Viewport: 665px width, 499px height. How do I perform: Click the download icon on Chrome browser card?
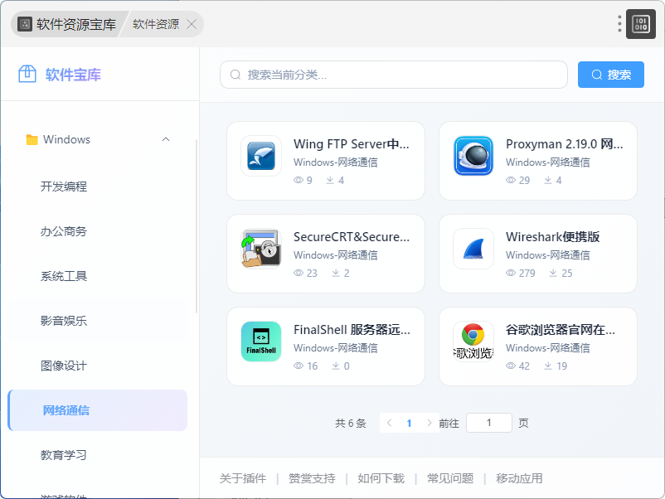pyautogui.click(x=548, y=366)
